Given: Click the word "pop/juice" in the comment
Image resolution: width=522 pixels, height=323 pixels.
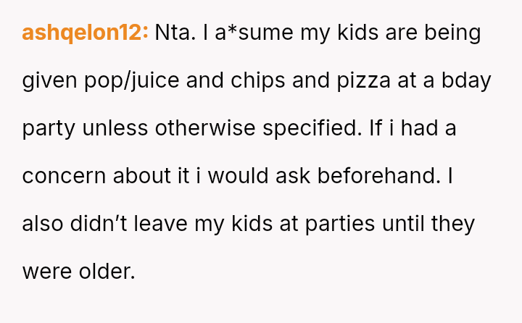Looking at the screenshot, I should (131, 81).
